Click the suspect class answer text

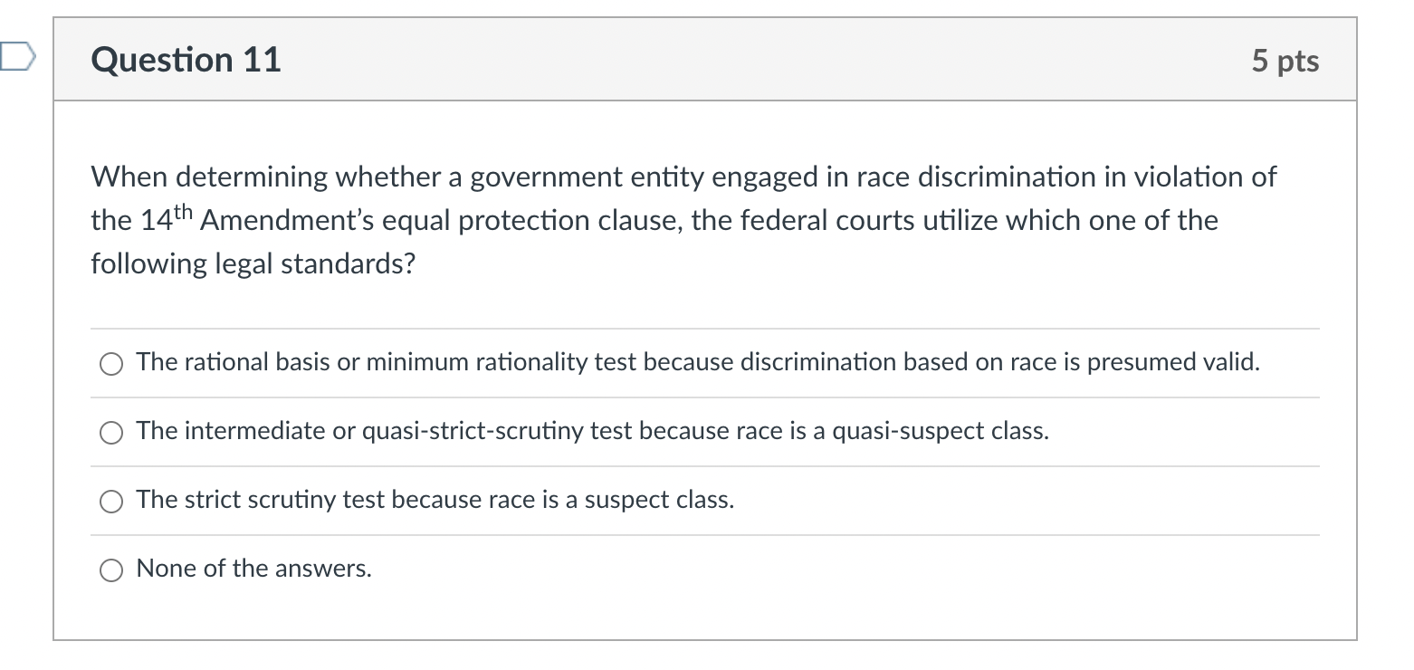434,499
